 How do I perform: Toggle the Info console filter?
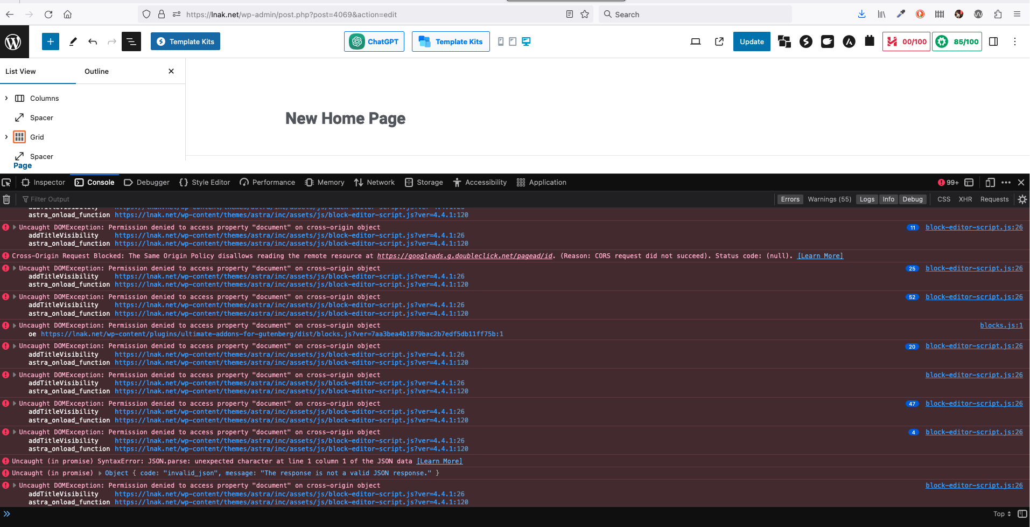tap(888, 199)
